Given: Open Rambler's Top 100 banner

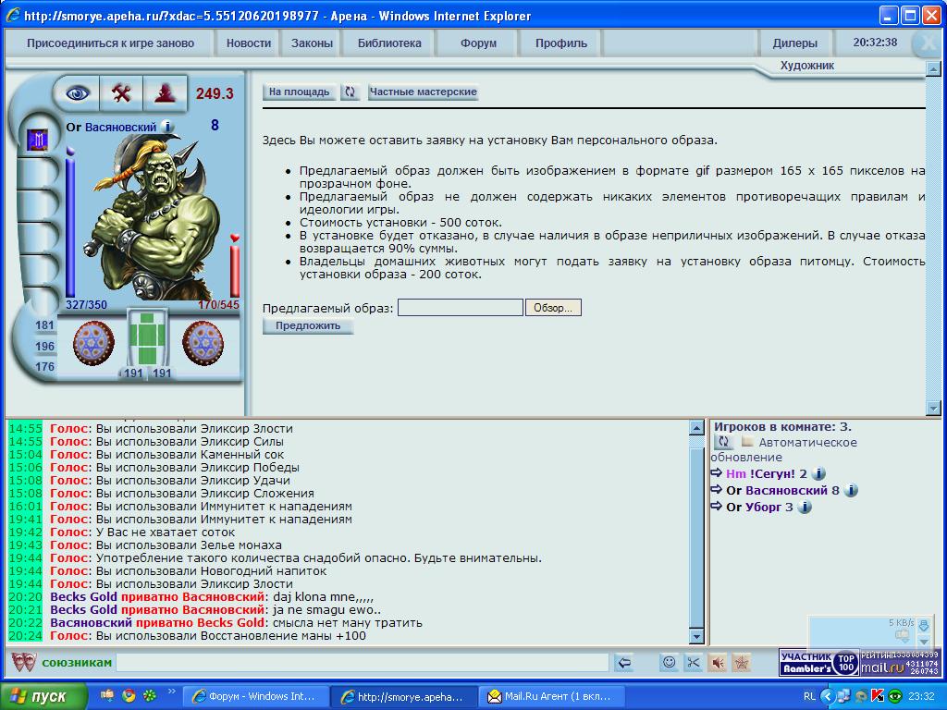Looking at the screenshot, I should (818, 663).
